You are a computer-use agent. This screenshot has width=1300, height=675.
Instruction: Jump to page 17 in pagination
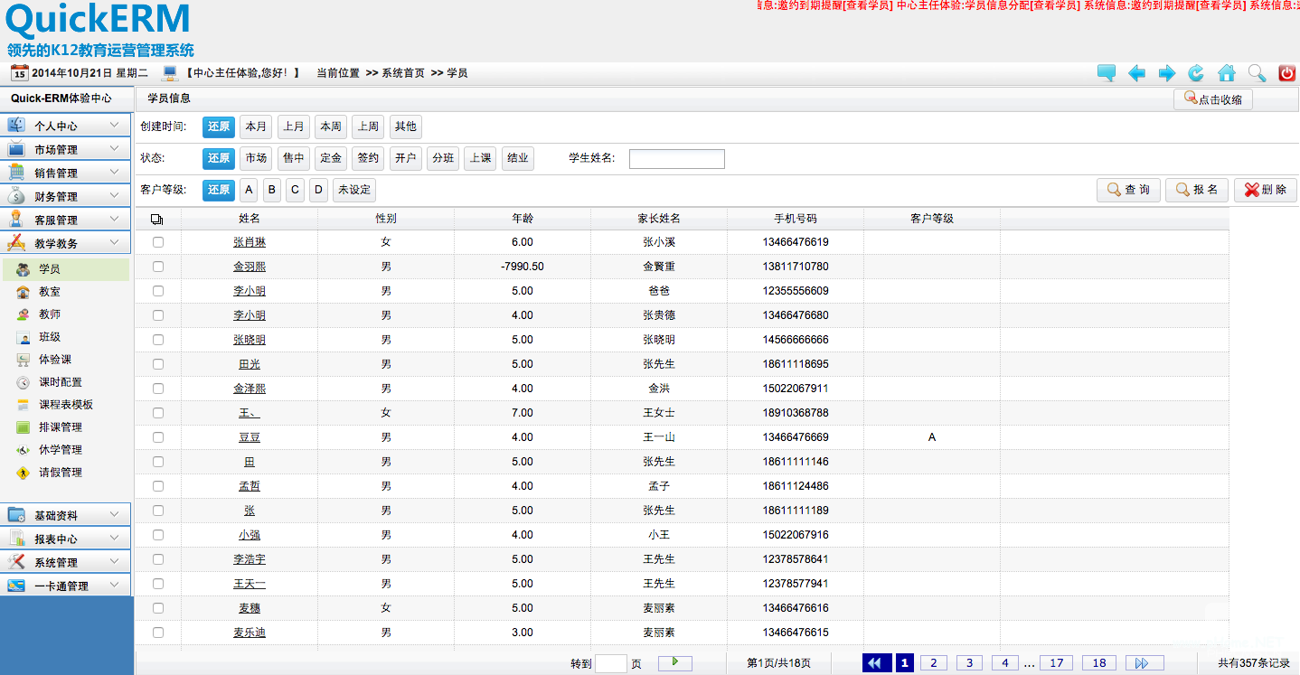point(1056,662)
